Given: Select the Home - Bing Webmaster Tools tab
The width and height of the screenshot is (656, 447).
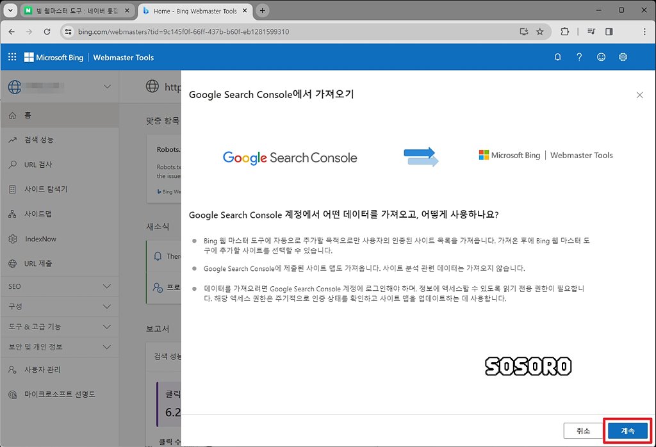Looking at the screenshot, I should point(195,11).
